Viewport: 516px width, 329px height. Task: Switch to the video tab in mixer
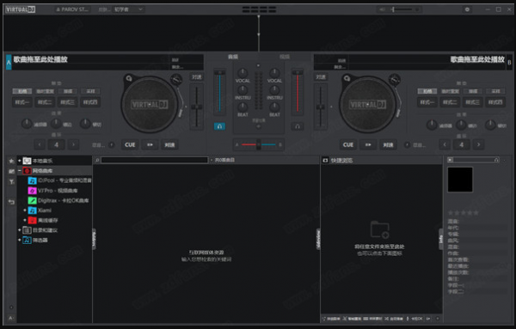click(x=285, y=57)
